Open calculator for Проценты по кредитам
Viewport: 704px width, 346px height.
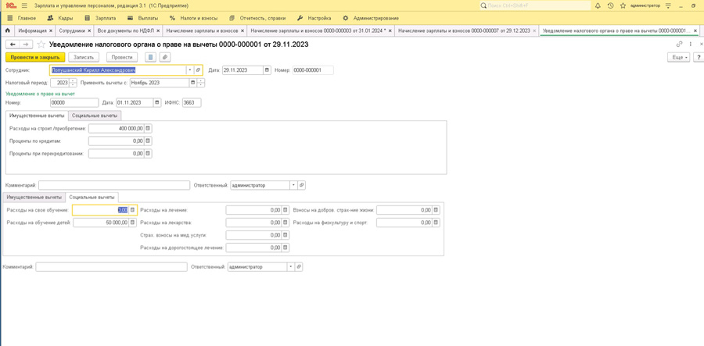[x=148, y=141]
